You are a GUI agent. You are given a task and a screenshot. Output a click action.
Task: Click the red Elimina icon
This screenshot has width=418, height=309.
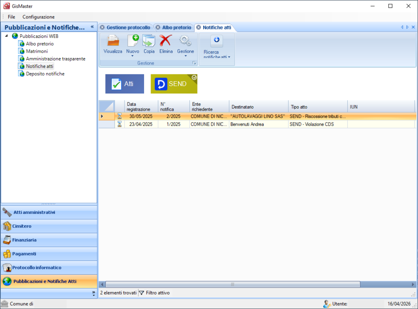(x=166, y=41)
